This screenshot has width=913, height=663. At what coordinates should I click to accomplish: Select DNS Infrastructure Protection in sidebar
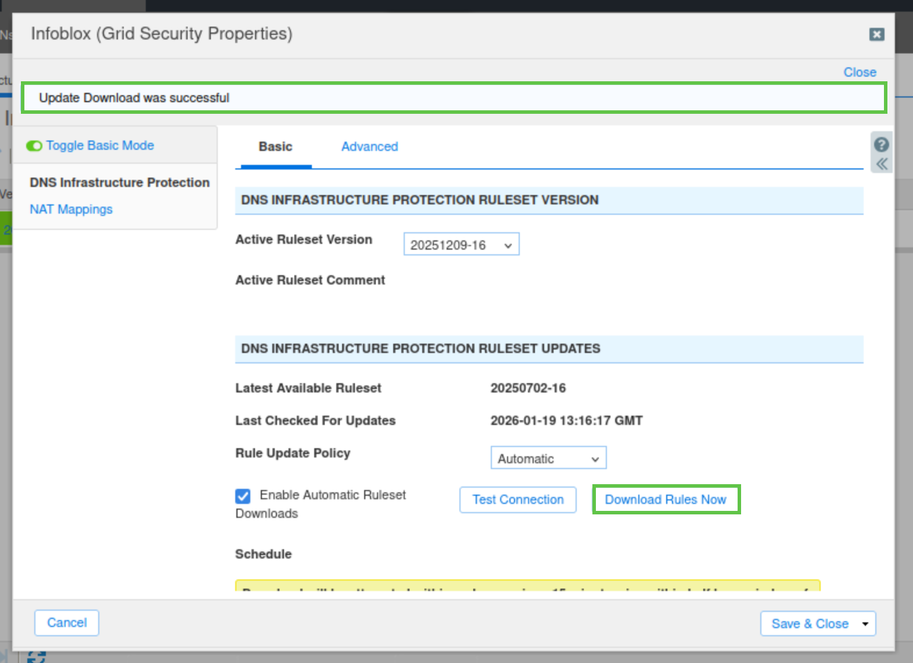pos(120,183)
